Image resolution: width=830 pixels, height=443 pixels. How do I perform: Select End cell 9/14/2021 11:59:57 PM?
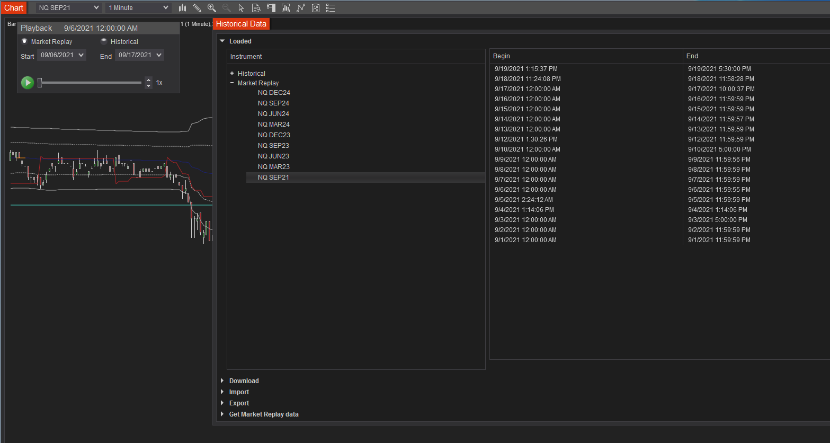(721, 119)
